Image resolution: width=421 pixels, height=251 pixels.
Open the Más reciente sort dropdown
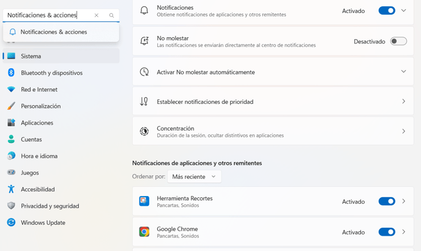point(195,176)
